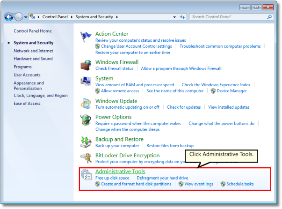Check the Windows Experience Index
Screen dimensions: 282x209
[x=216, y=85]
